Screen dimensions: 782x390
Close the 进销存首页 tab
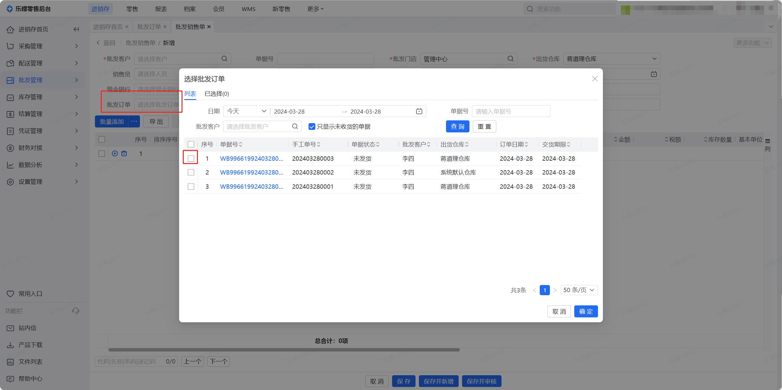click(x=127, y=27)
